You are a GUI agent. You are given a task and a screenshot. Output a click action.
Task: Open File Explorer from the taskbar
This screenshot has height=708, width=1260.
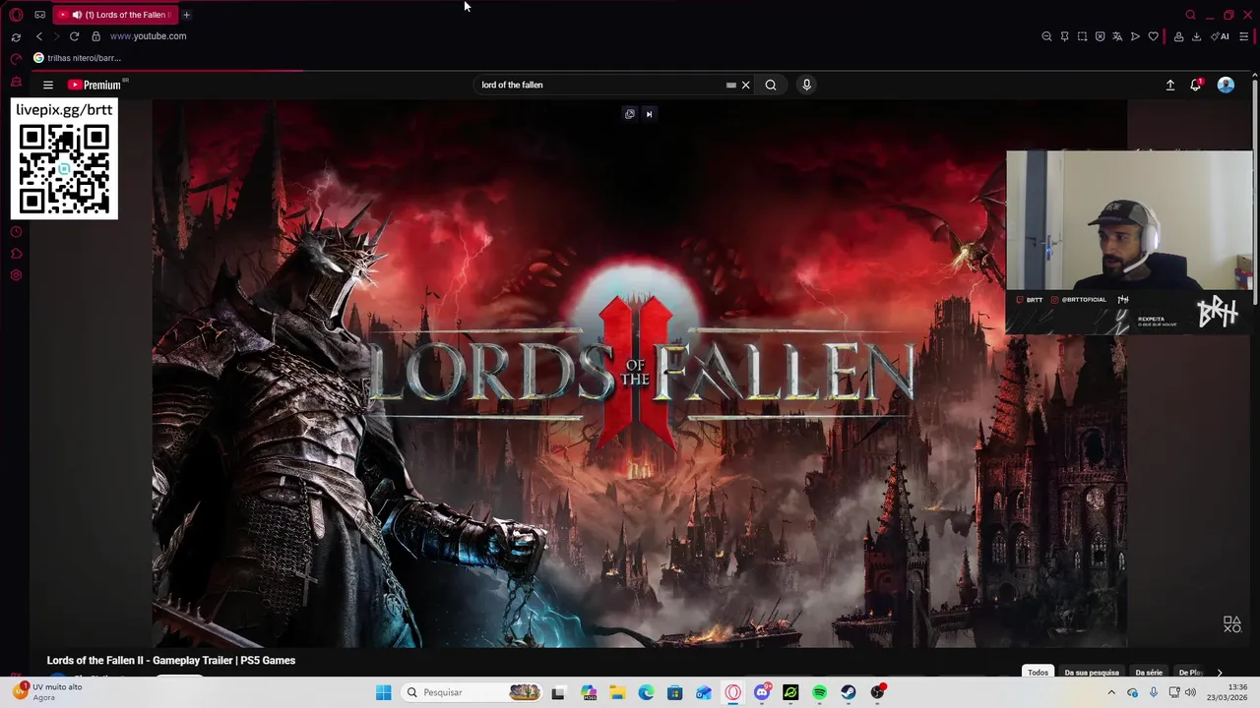tap(617, 692)
